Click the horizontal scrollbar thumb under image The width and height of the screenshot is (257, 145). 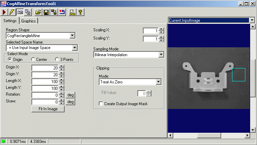pos(209,135)
